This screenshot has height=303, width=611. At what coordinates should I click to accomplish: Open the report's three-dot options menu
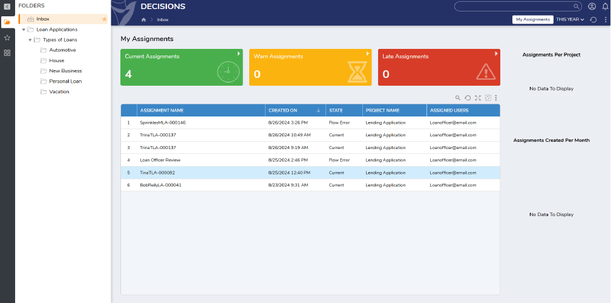point(496,98)
